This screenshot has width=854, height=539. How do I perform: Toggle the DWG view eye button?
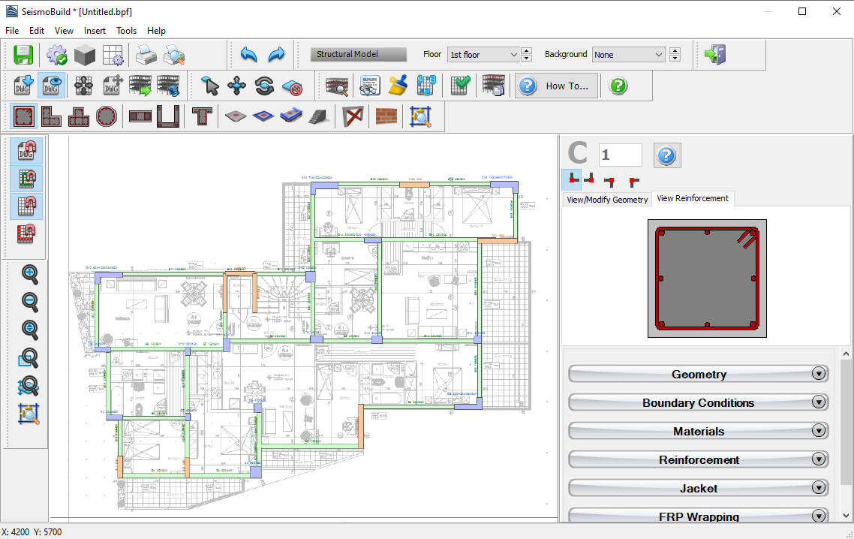tap(51, 86)
